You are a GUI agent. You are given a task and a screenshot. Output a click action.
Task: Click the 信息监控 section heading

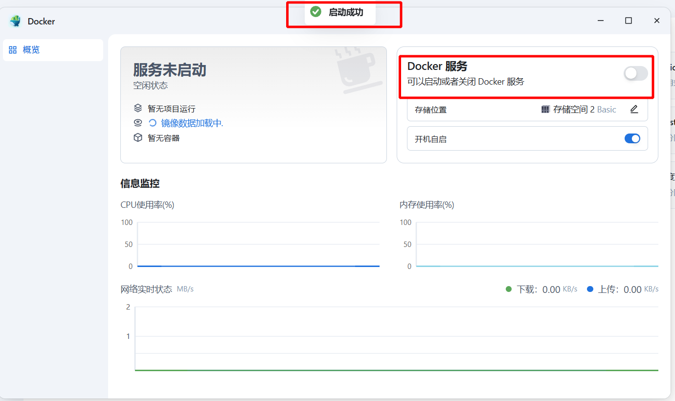pyautogui.click(x=140, y=183)
